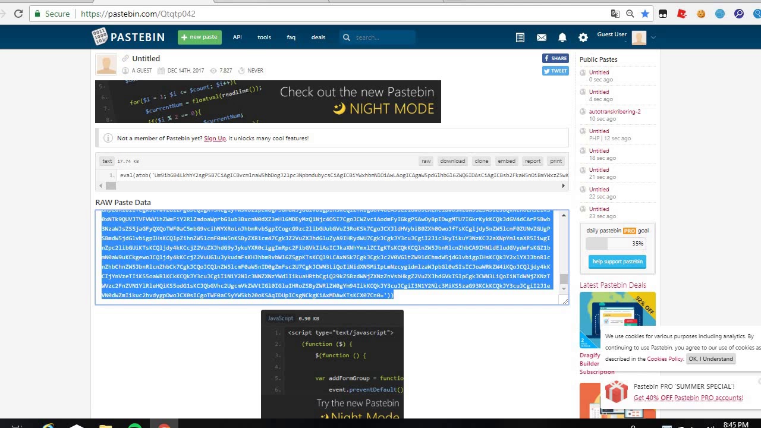Viewport: 761px width, 428px height.
Task: Click the JavaScript Night Mode ad preview
Action: [332, 364]
